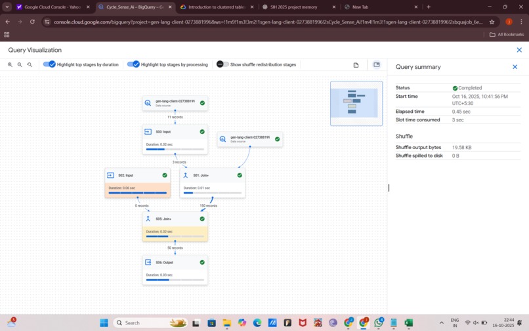Open File Explorer from the taskbar
The width and height of the screenshot is (529, 331).
[226, 323]
